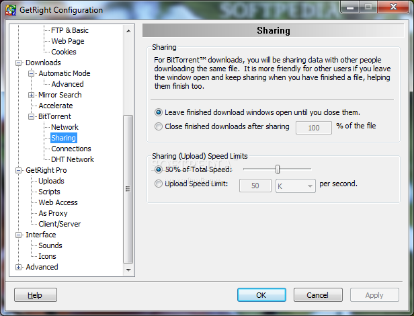The height and width of the screenshot is (316, 414).
Task: Click the percent of file input field
Action: coord(314,128)
